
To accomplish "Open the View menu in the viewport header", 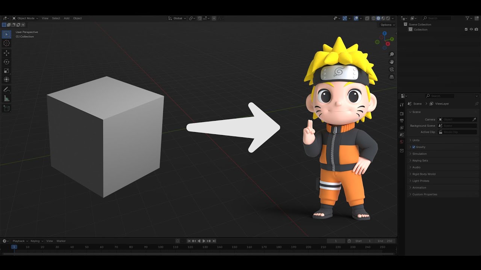I will click(45, 18).
